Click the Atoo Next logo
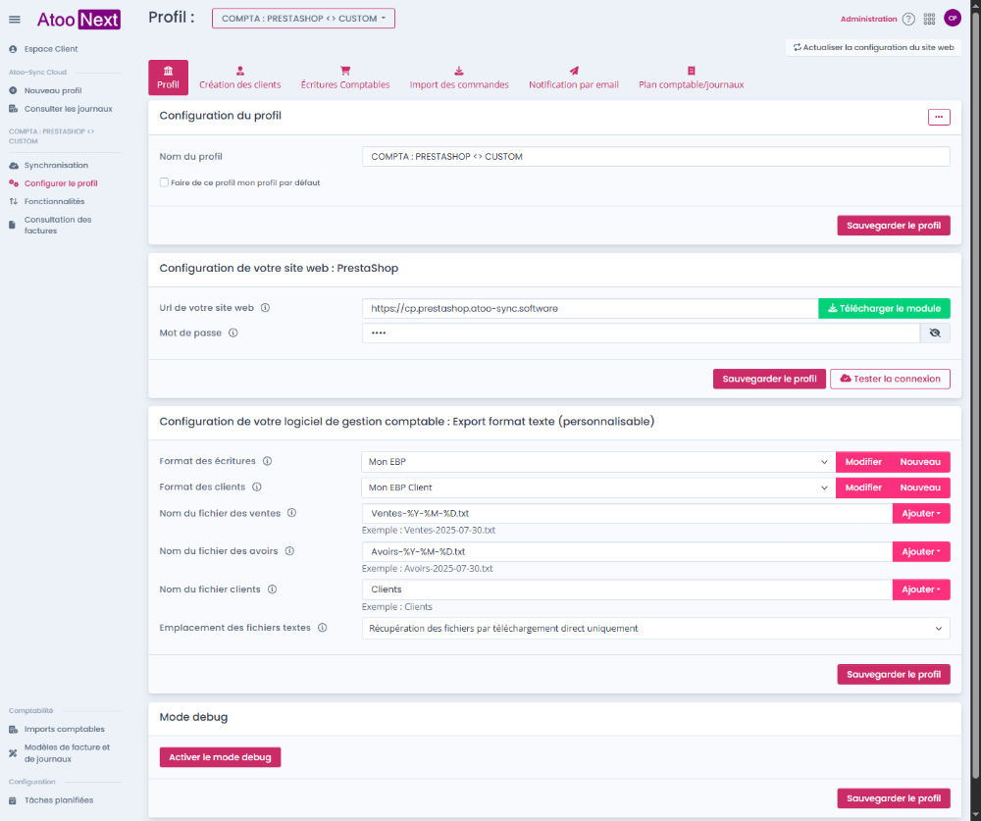 click(78, 20)
